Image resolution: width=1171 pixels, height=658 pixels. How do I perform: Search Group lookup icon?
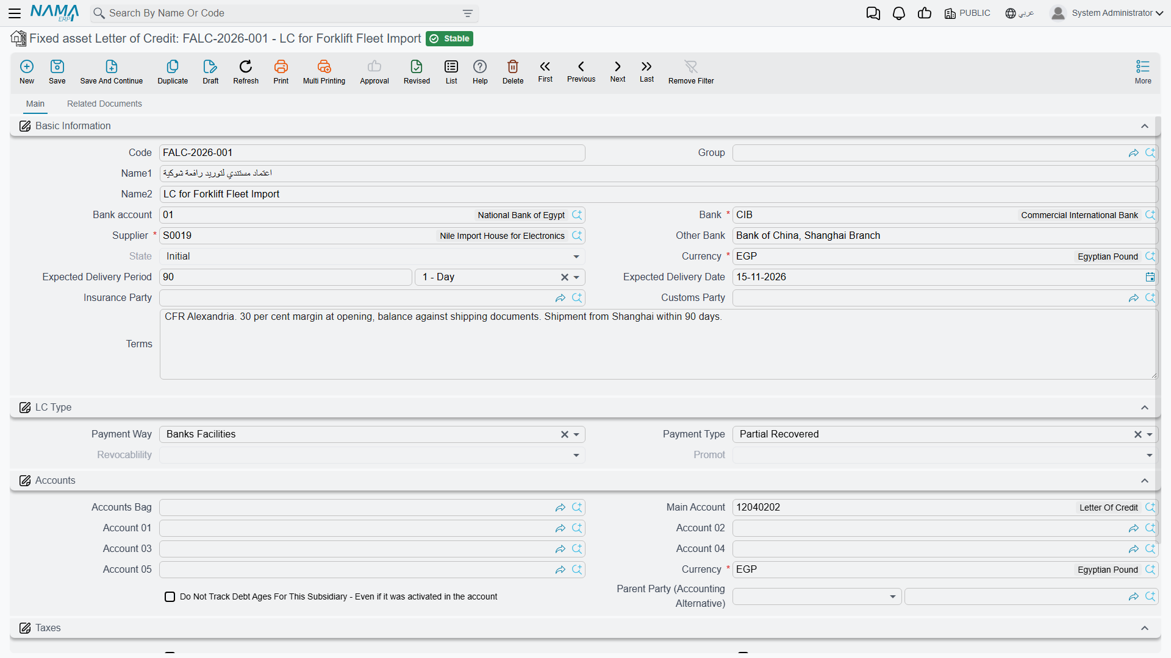(1150, 153)
